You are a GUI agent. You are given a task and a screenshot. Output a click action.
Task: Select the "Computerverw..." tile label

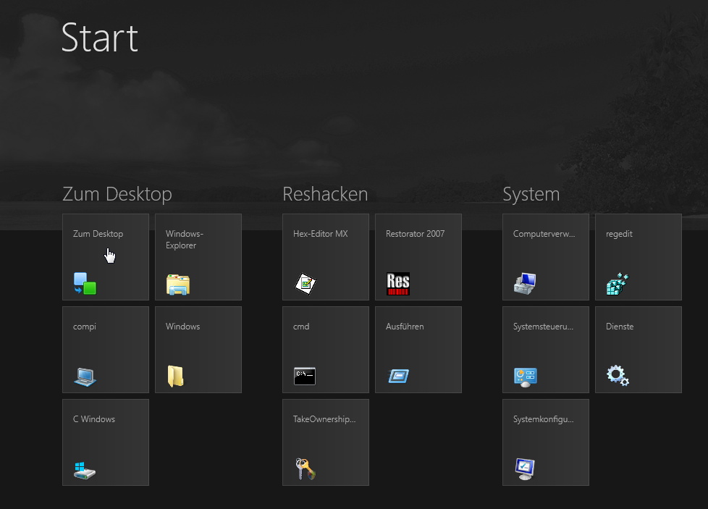tap(544, 234)
